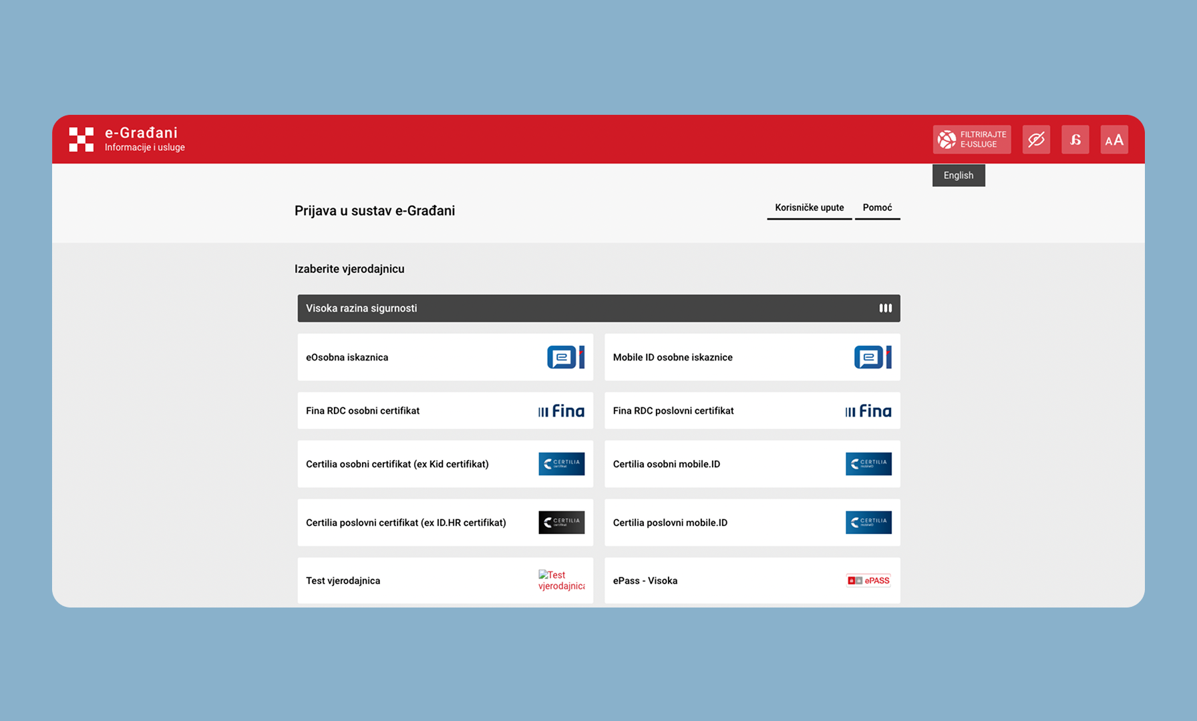
Task: Click the blue Certilia osobni certifikat logo
Action: tap(561, 464)
